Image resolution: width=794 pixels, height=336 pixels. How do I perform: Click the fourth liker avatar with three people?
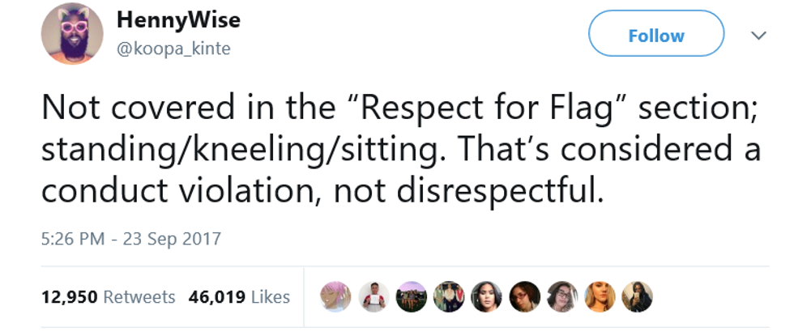[449, 297]
